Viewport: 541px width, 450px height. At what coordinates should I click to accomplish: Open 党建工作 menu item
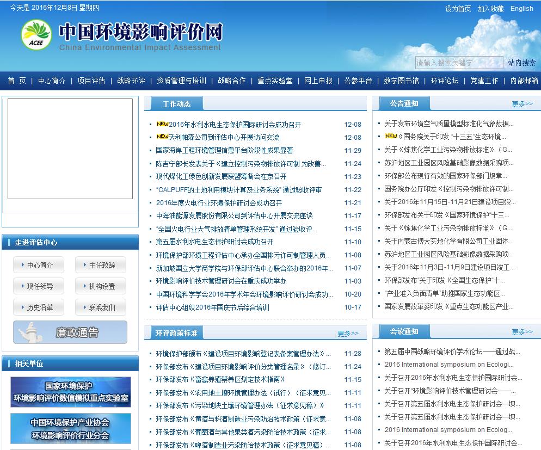(484, 81)
